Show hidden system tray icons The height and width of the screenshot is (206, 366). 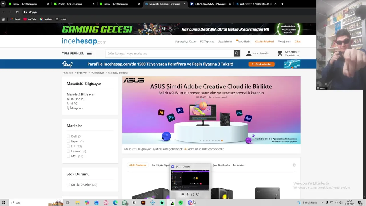323,203
